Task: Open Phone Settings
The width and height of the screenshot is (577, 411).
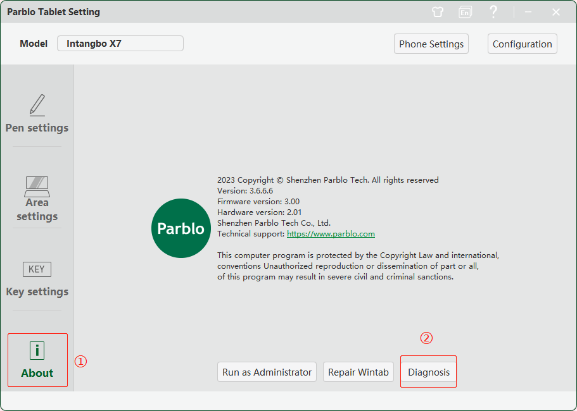Action: [431, 44]
